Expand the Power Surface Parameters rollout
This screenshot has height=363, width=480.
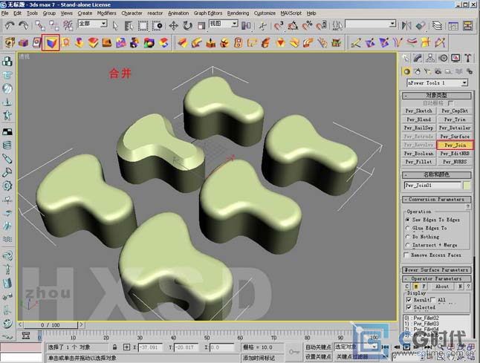coord(436,270)
